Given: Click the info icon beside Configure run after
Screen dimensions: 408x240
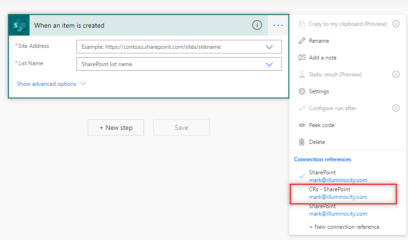Looking at the screenshot, I should [x=396, y=108].
